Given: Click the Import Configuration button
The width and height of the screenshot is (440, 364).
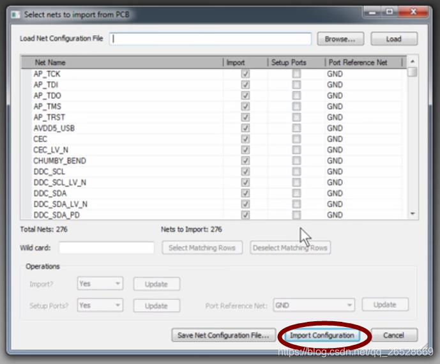Looking at the screenshot, I should (321, 335).
